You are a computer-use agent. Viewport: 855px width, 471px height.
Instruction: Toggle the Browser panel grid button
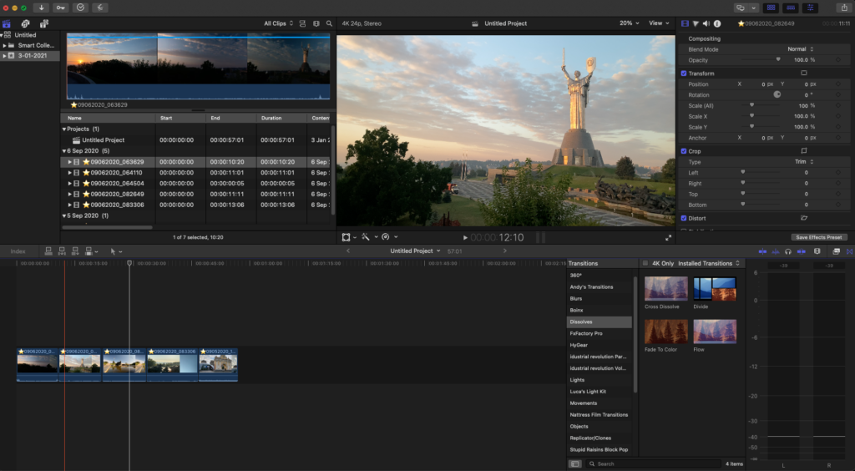point(771,8)
